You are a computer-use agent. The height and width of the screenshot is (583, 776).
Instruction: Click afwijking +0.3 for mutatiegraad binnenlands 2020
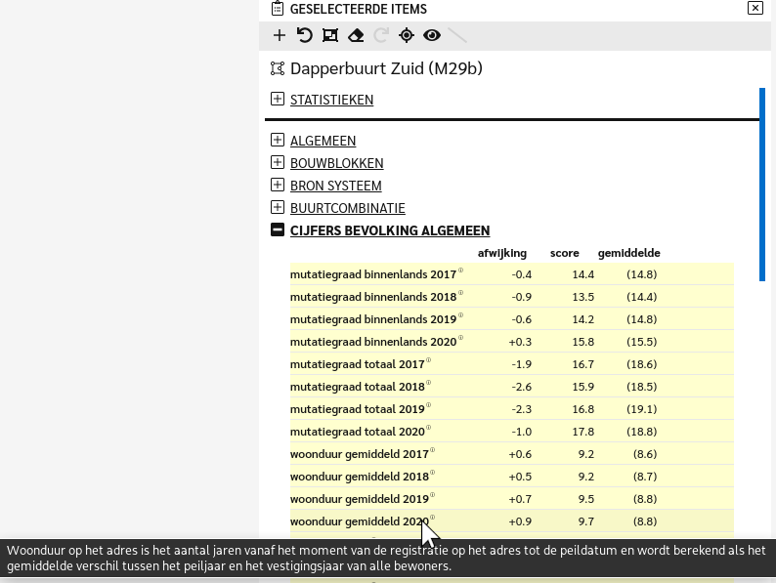pos(520,342)
